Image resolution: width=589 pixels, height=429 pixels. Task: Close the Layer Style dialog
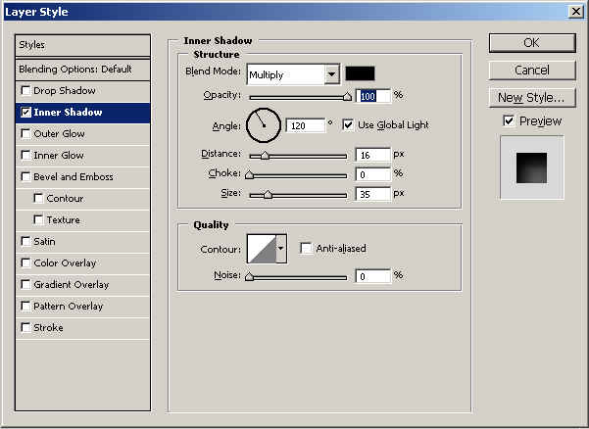click(x=576, y=12)
